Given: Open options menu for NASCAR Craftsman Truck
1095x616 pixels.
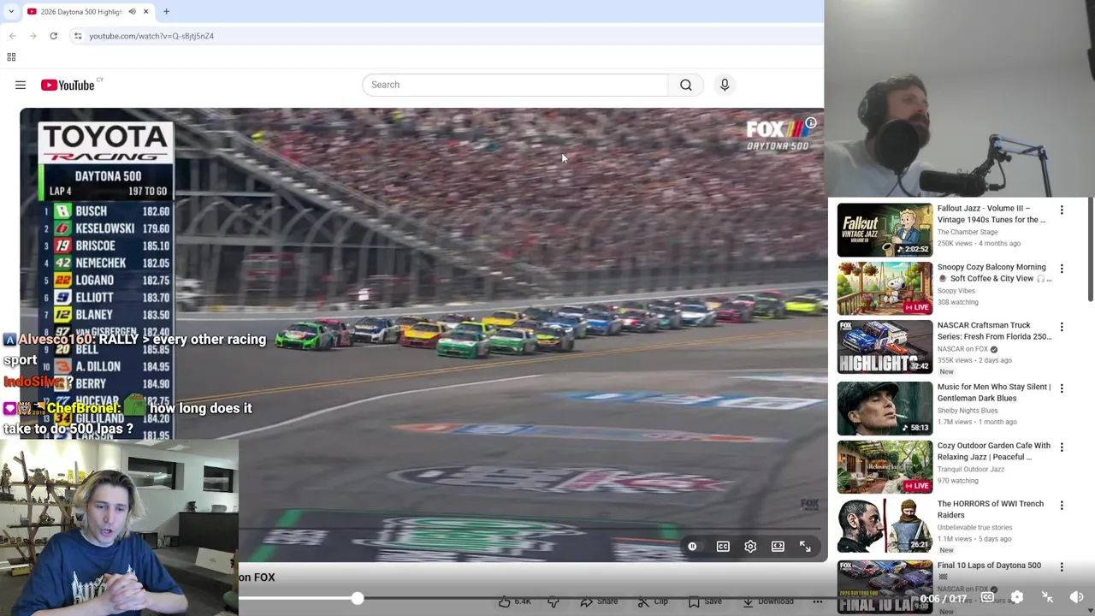Looking at the screenshot, I should point(1062,327).
